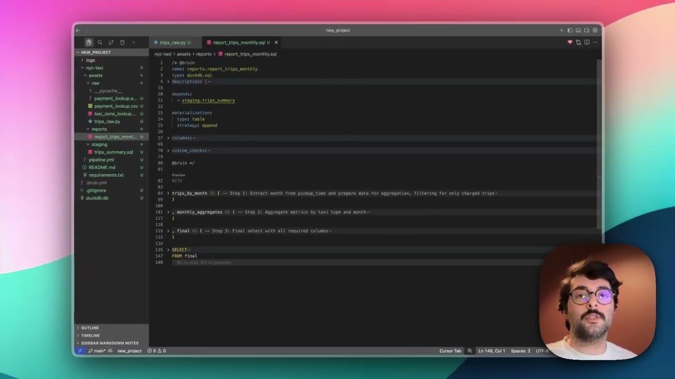The image size is (675, 379).
Task: Click the back arrow in title bar
Action: coord(78,30)
